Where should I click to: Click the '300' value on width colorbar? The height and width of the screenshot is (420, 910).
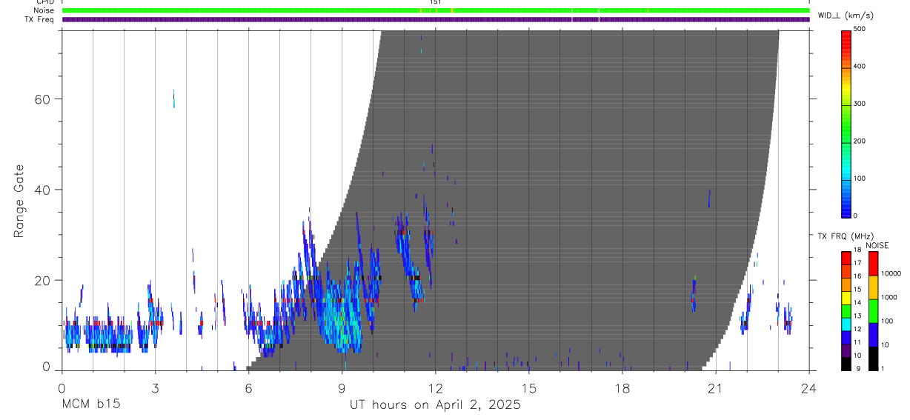[860, 104]
